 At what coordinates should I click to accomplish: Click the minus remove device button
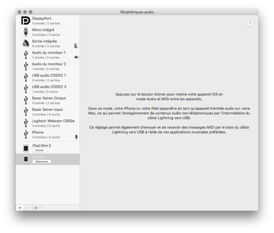28,208
